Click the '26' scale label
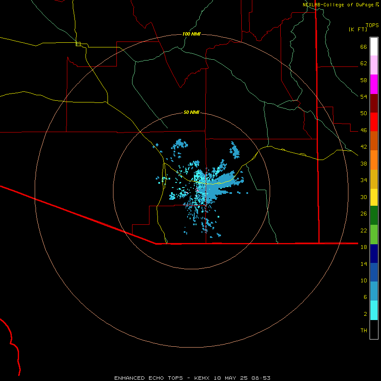381x381 pixels. pyautogui.click(x=364, y=214)
